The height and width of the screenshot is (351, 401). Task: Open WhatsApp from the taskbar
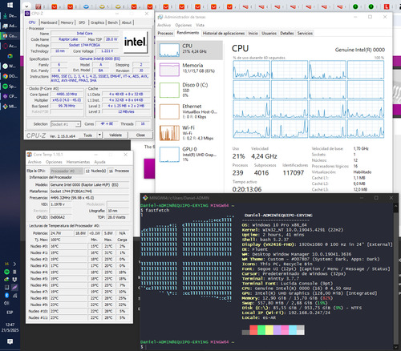click(x=10, y=66)
